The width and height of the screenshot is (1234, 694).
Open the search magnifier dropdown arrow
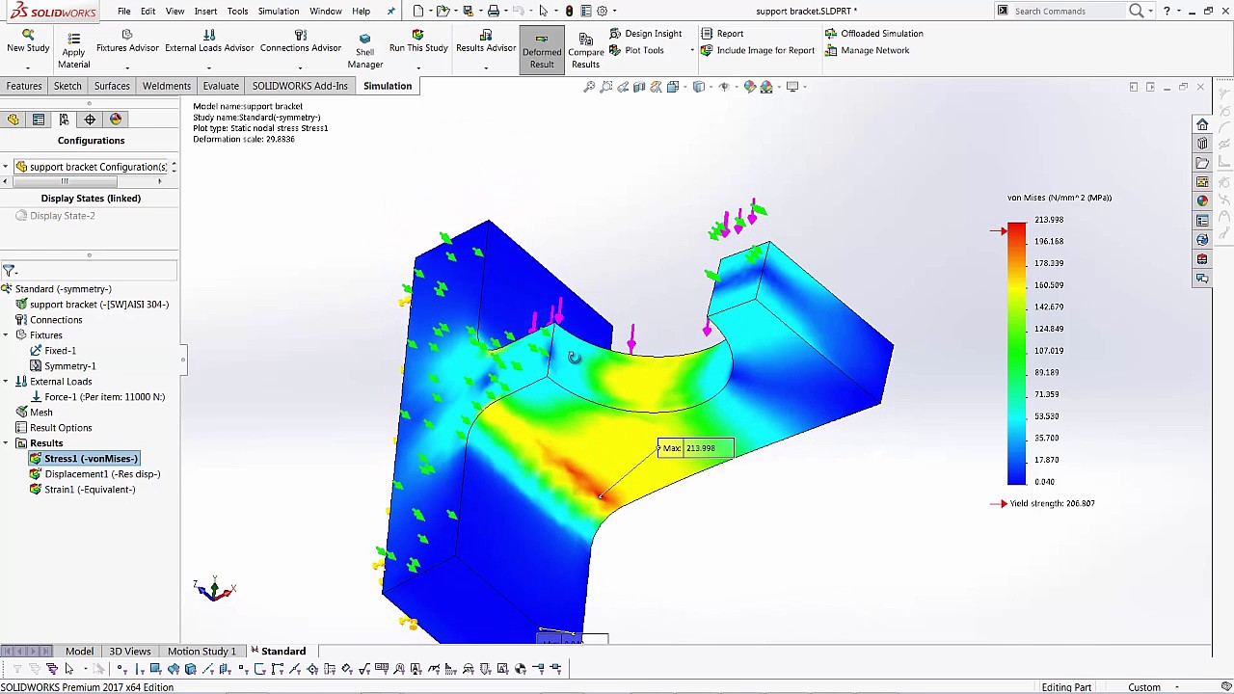click(1150, 11)
